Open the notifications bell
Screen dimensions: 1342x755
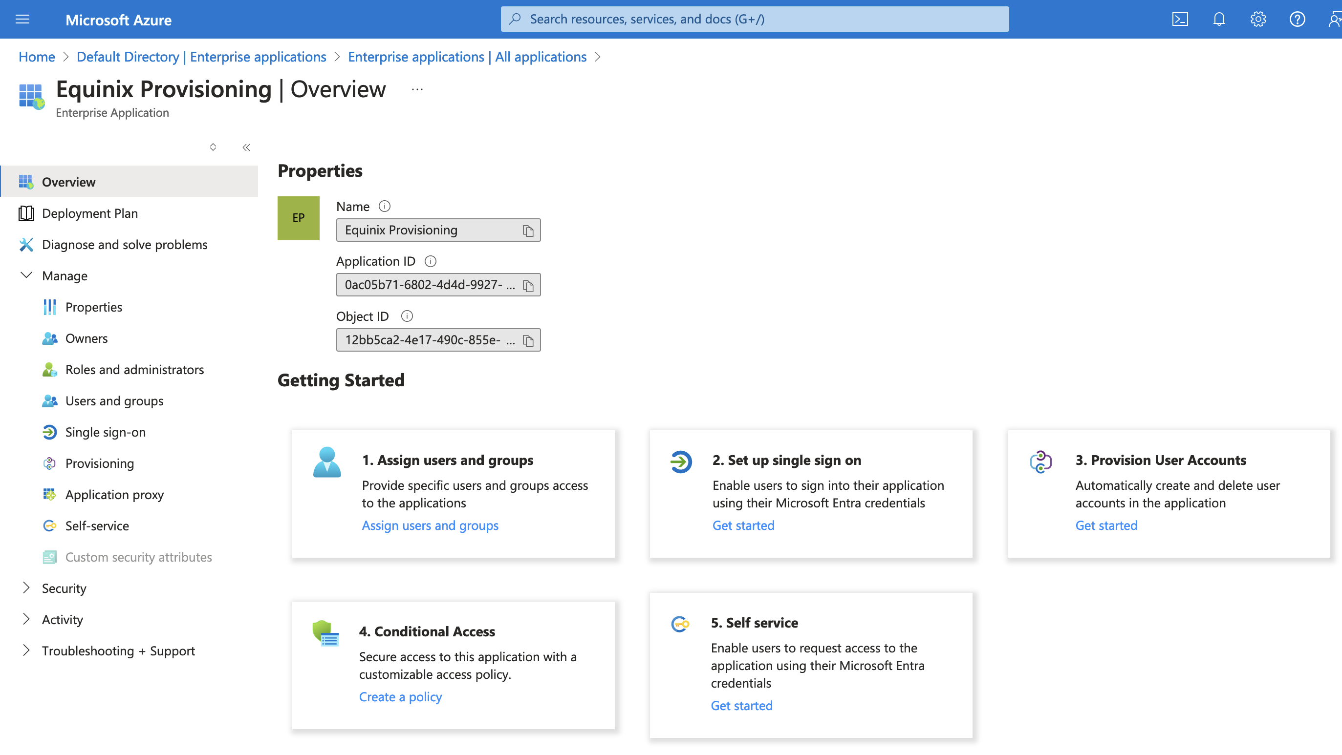tap(1218, 19)
